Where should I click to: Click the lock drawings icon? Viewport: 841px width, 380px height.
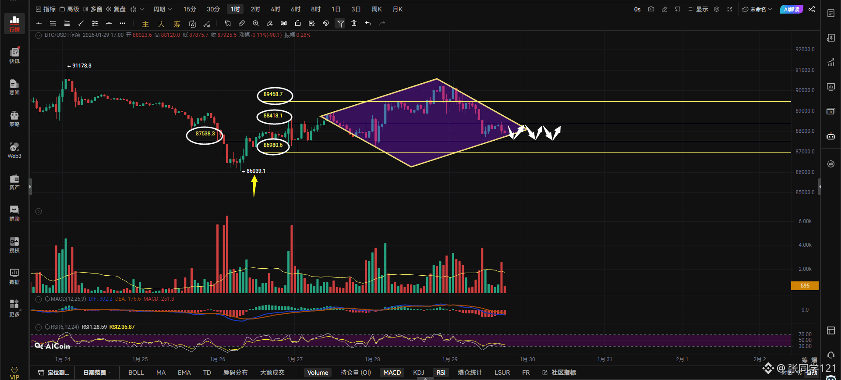[x=298, y=23]
